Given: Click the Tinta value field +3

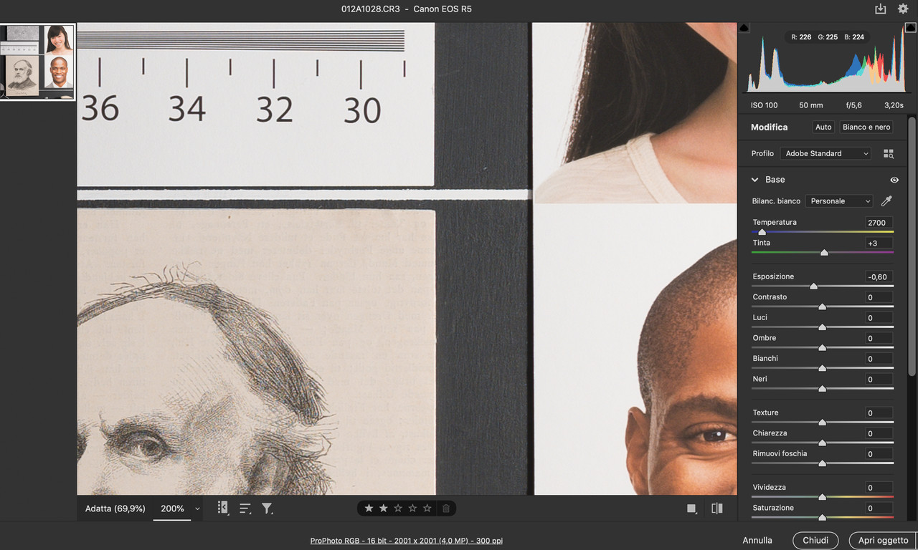Looking at the screenshot, I should click(879, 243).
